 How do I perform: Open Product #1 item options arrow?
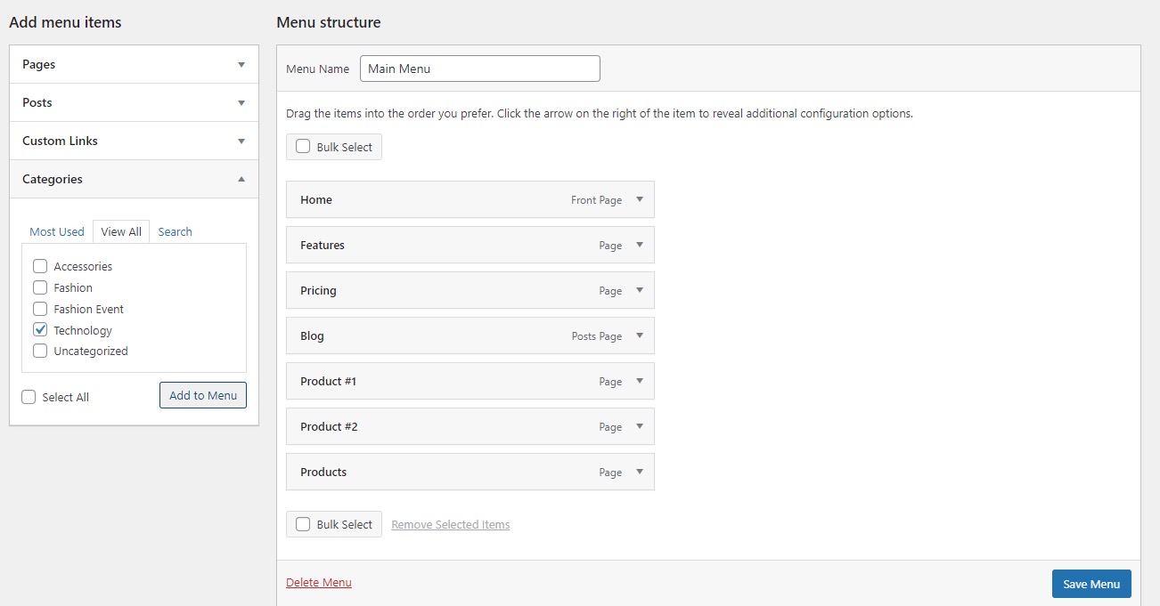(x=640, y=381)
